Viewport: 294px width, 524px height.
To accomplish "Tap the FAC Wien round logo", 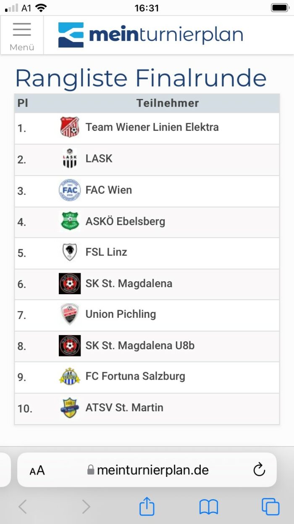I will [x=69, y=190].
